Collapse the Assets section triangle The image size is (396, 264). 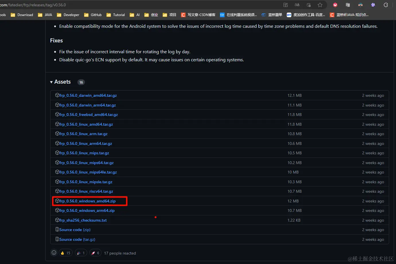coord(51,82)
